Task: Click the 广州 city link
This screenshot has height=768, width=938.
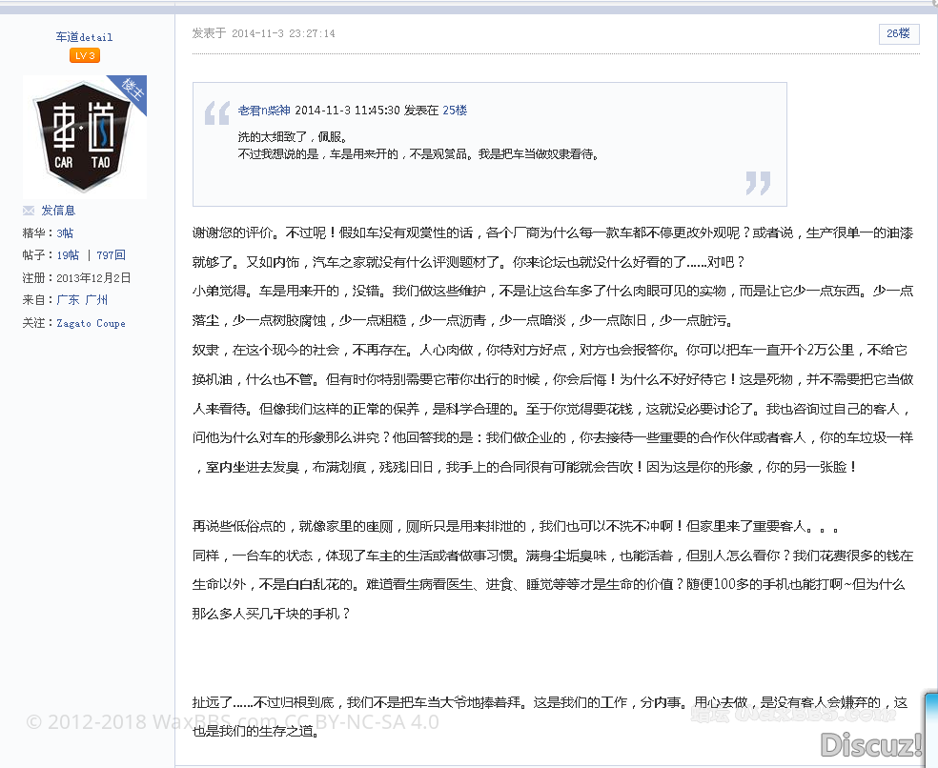Action: click(96, 299)
